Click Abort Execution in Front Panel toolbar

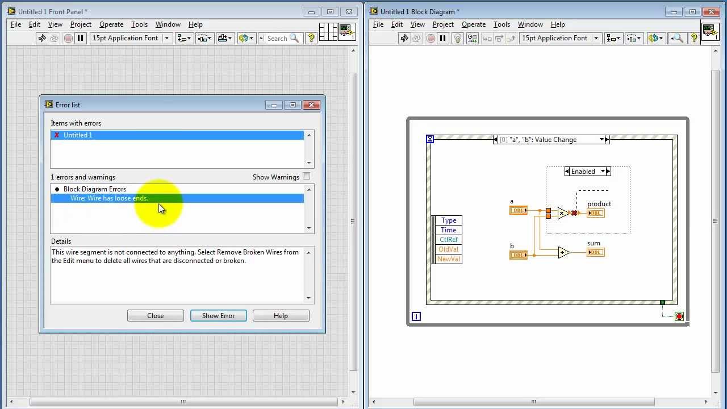coord(68,38)
